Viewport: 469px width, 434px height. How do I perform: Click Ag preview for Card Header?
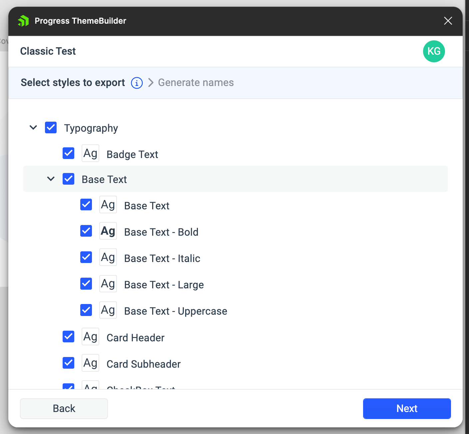[x=91, y=337]
